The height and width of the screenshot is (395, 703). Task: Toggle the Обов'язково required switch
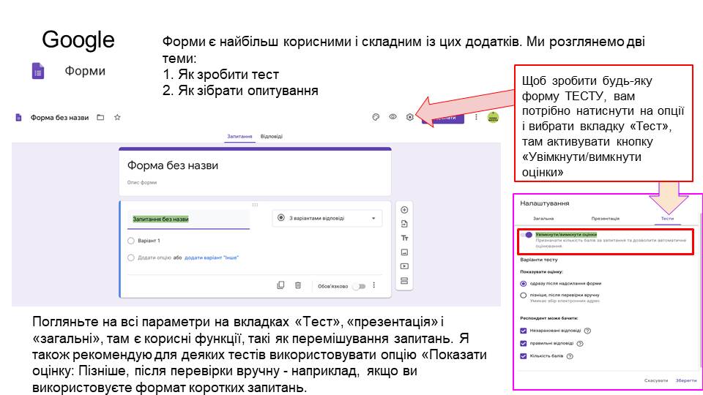point(358,286)
